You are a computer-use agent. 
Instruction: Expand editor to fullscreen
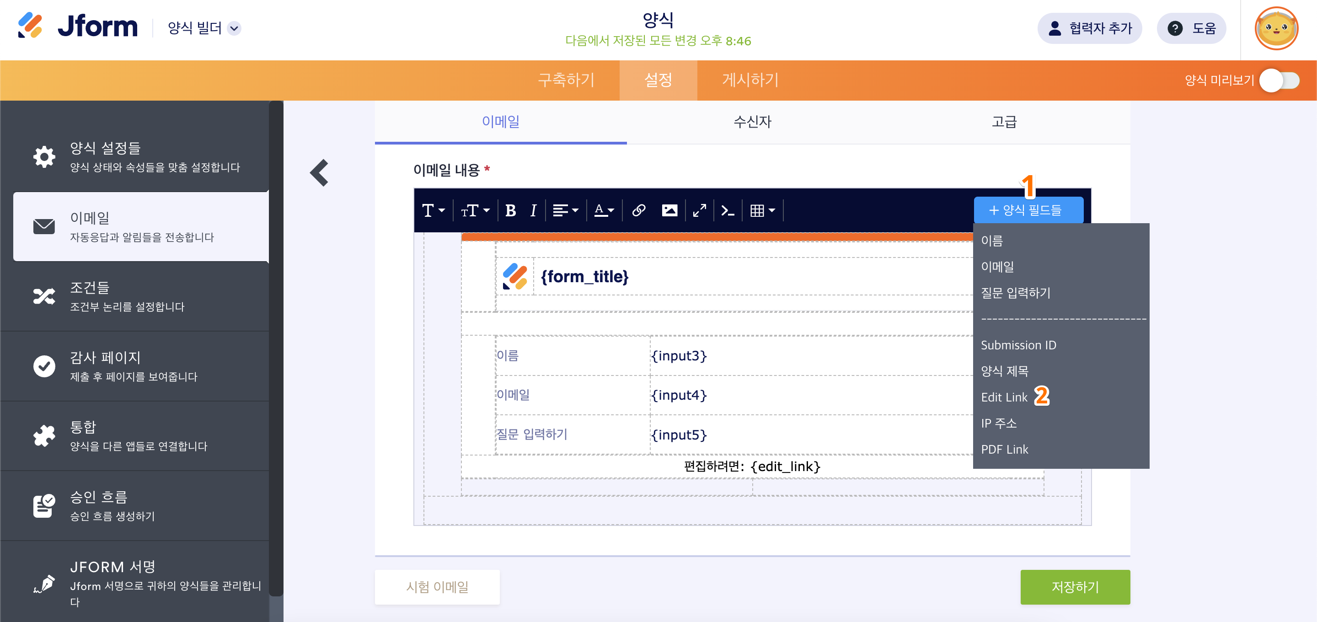(699, 210)
